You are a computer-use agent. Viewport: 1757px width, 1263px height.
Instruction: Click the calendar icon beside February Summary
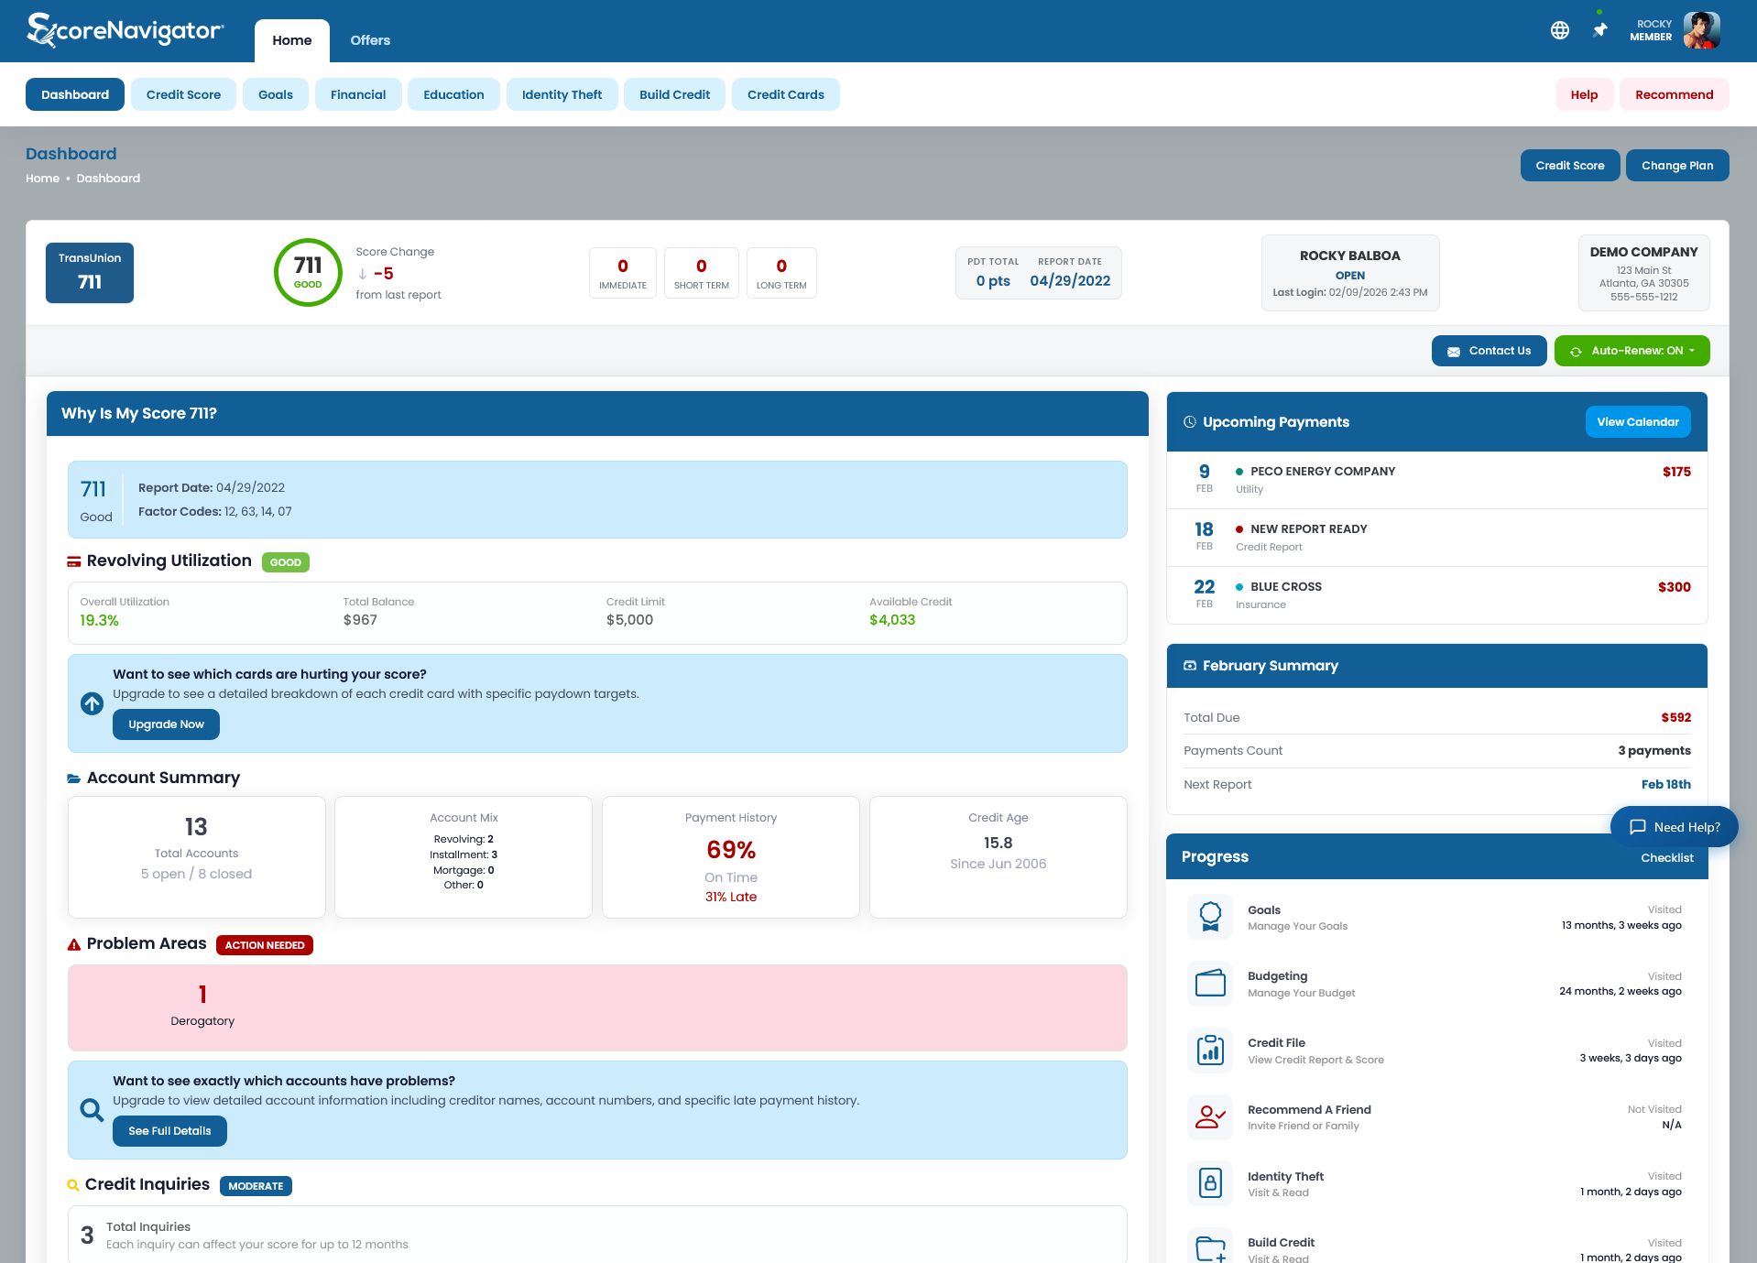coord(1189,666)
